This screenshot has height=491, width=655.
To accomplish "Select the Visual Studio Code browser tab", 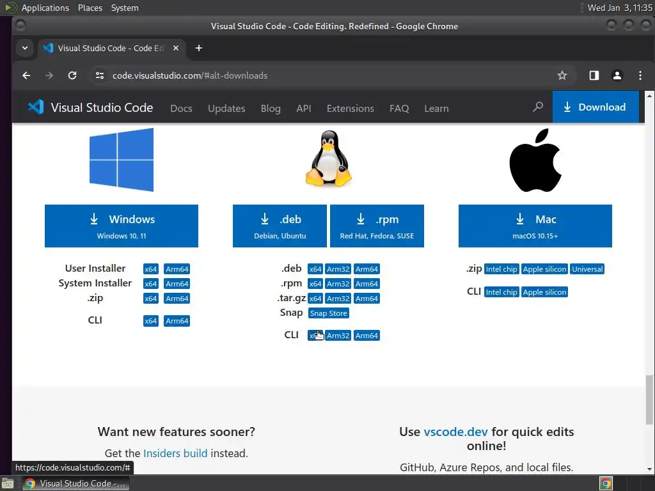I will (111, 48).
